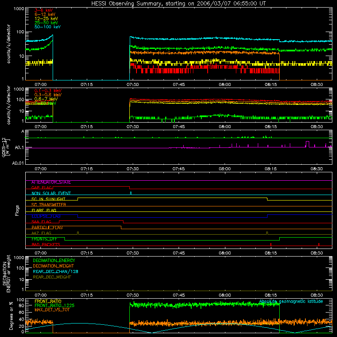Click the 25-50 keV legend entry
This screenshot has height=337, width=337.
pos(46,23)
